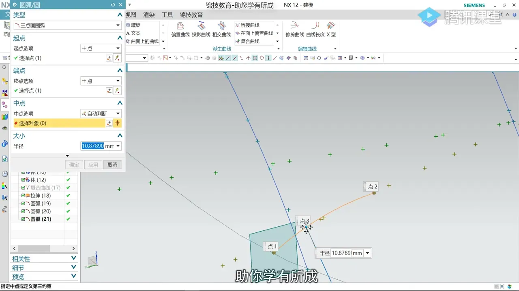Open the 相交曲线 (Intersect Curve) tool
Image resolution: width=519 pixels, height=291 pixels.
pyautogui.click(x=221, y=28)
